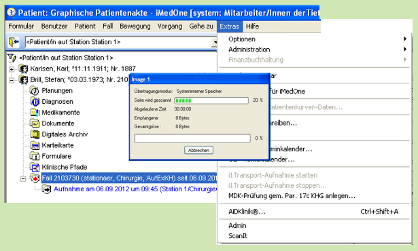
Task: Click the empty transfer progress bar
Action: pos(192,138)
